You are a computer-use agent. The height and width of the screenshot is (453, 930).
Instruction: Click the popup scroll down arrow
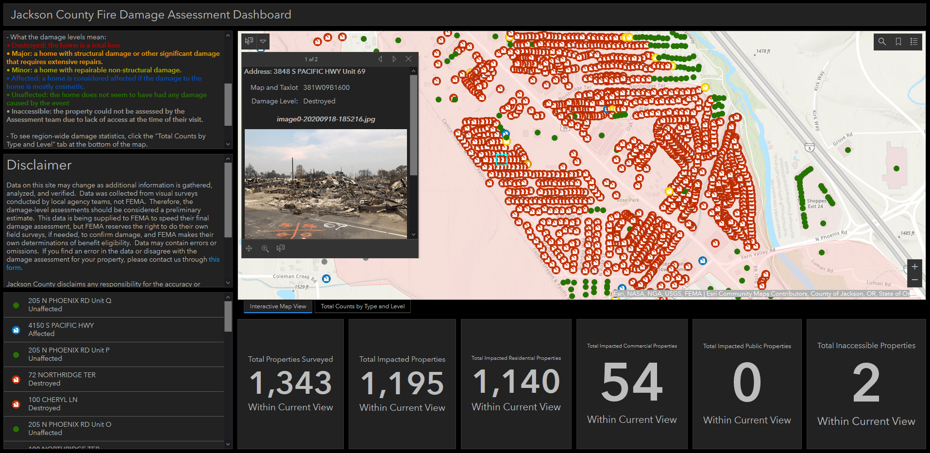(x=414, y=235)
